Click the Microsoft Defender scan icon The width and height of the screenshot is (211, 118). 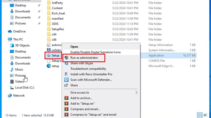pyautogui.click(x=66, y=80)
